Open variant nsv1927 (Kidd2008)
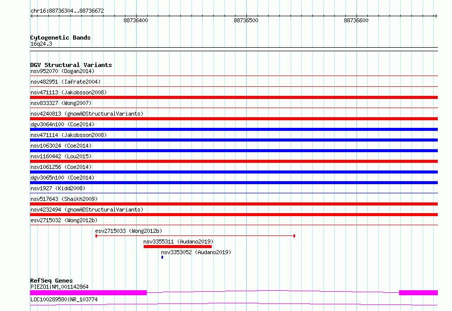The image size is (452, 311). 58,188
